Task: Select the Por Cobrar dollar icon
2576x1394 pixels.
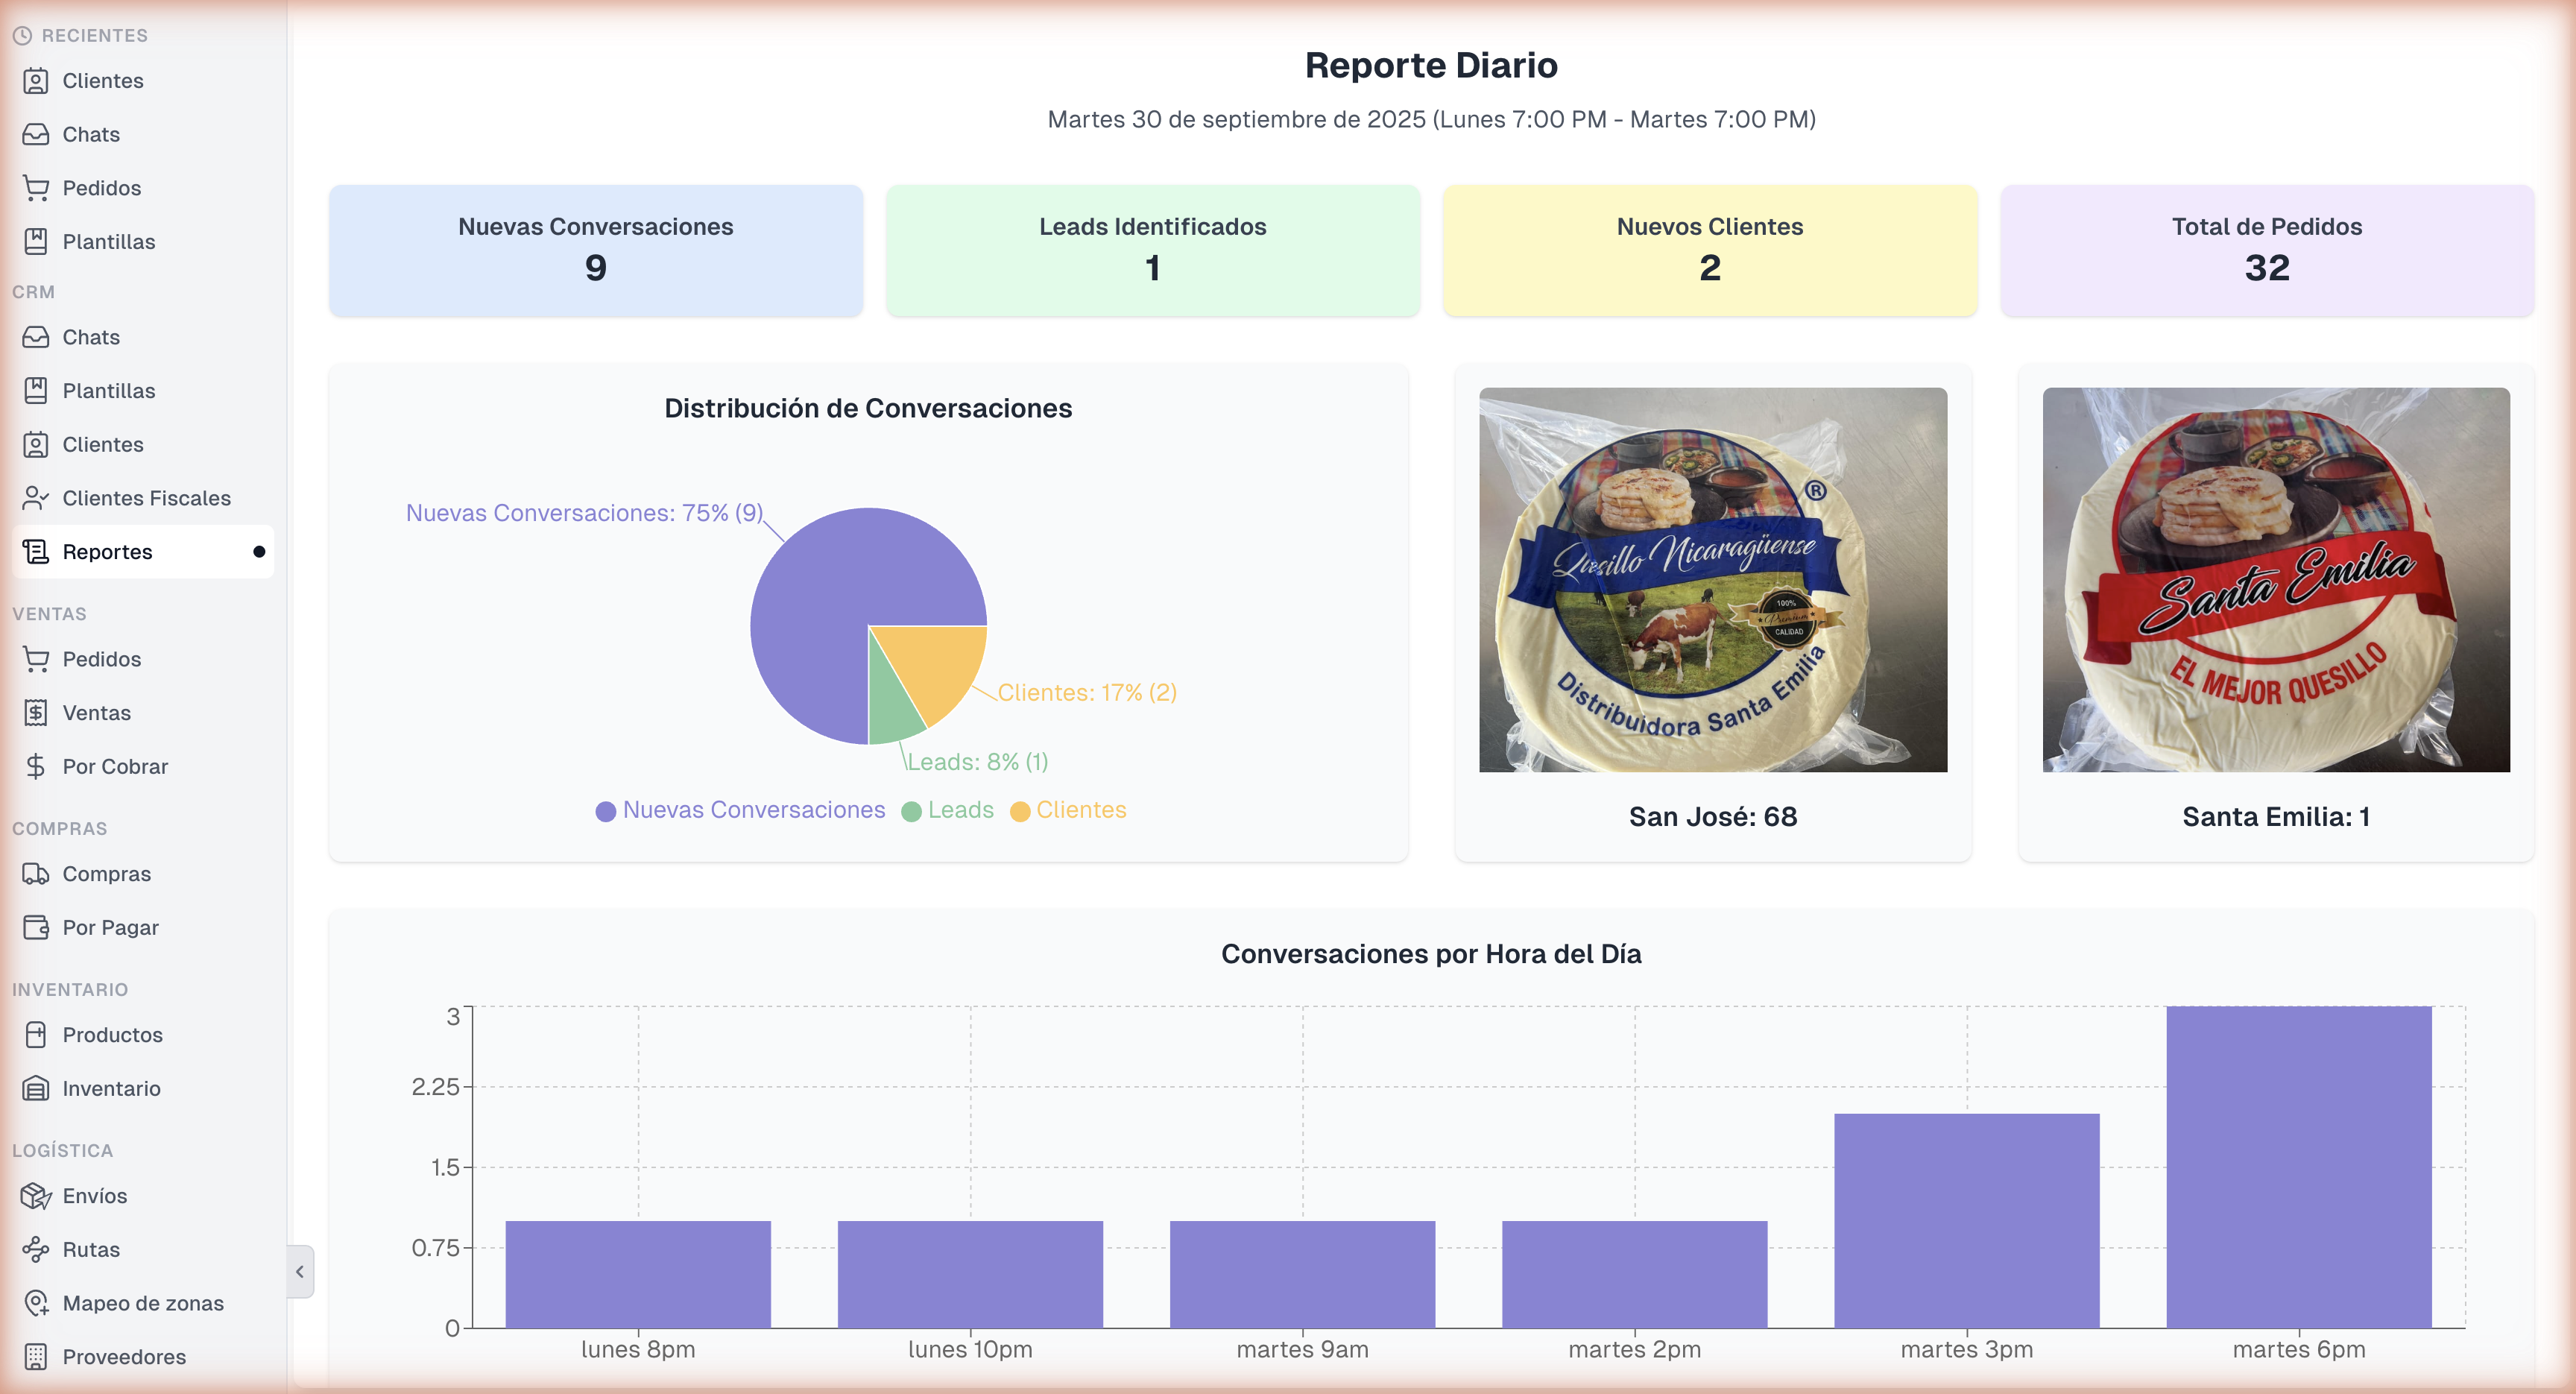Action: (34, 766)
